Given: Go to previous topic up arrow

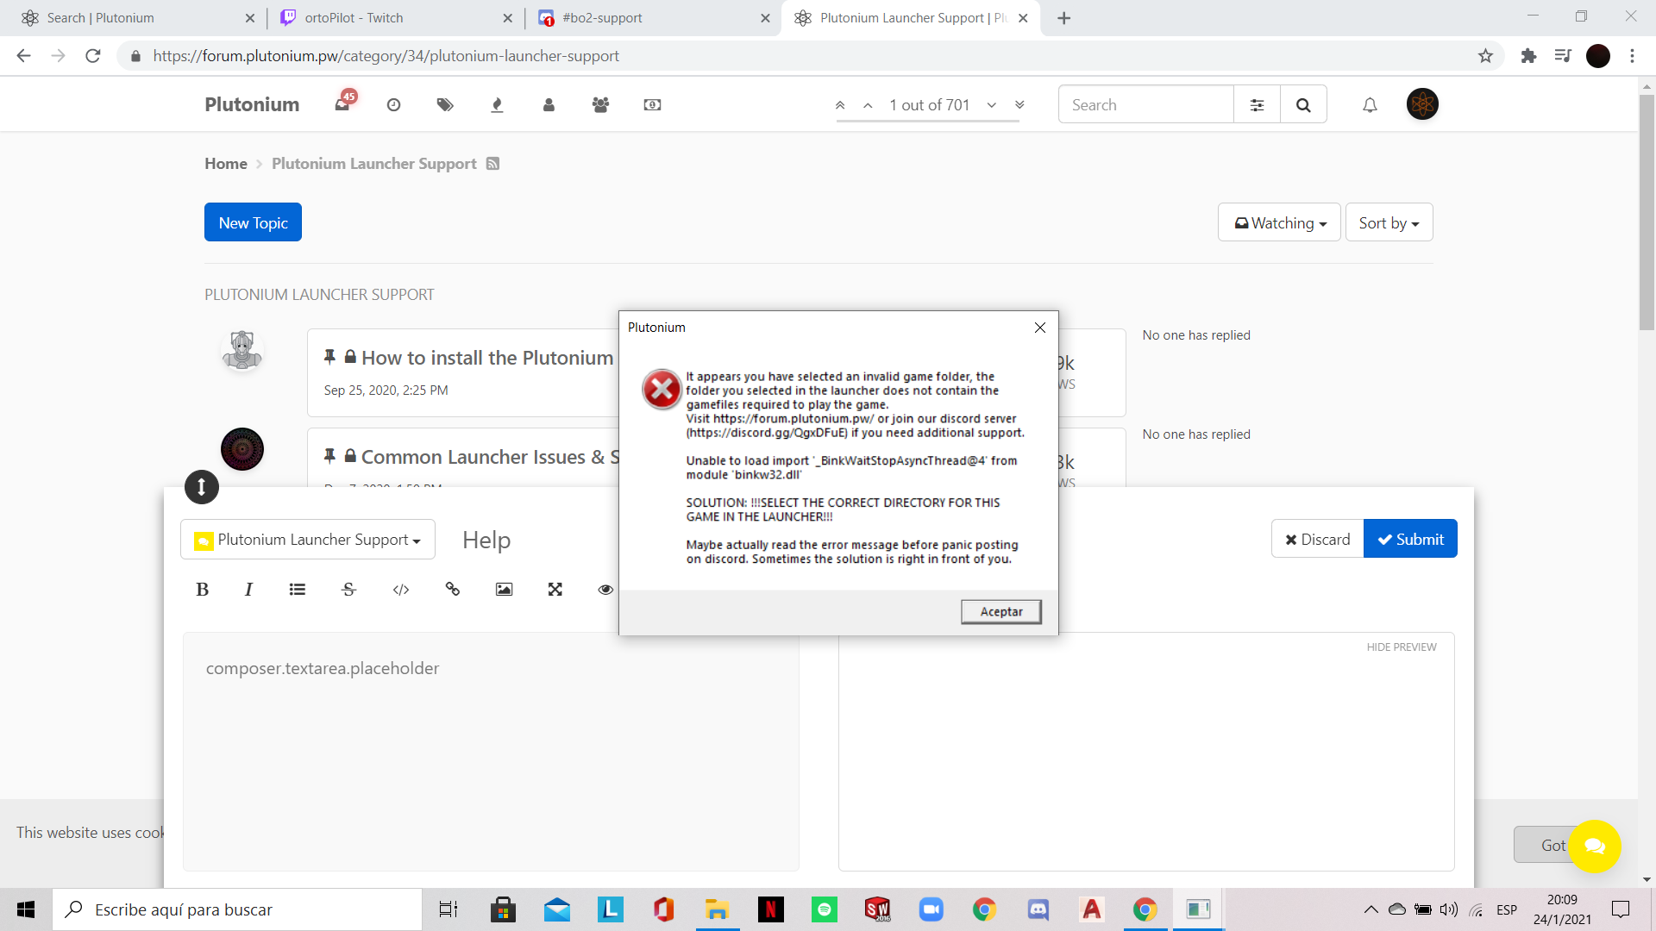Looking at the screenshot, I should click(x=868, y=105).
